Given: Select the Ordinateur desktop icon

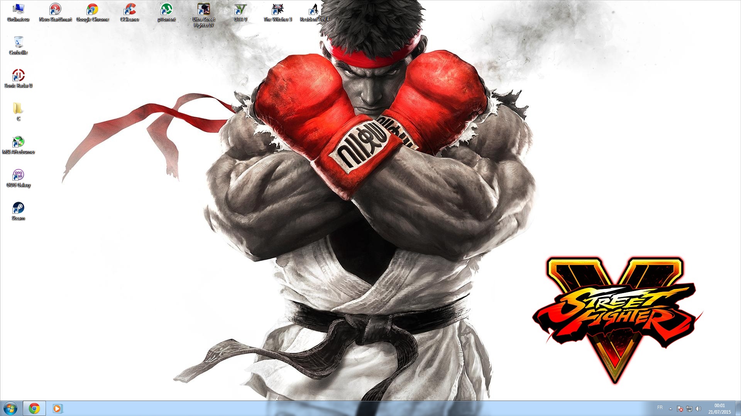Looking at the screenshot, I should pos(18,12).
